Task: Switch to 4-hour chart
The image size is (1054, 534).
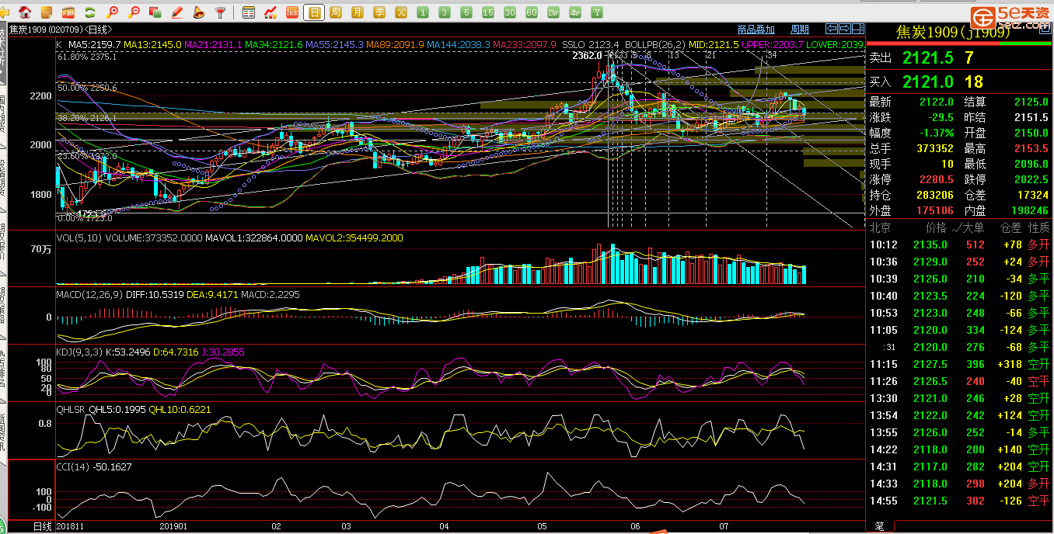Action: pos(575,12)
